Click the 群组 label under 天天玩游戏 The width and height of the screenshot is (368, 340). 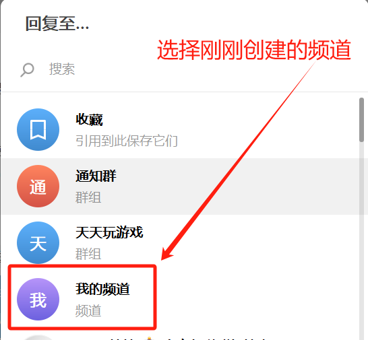pyautogui.click(x=88, y=254)
